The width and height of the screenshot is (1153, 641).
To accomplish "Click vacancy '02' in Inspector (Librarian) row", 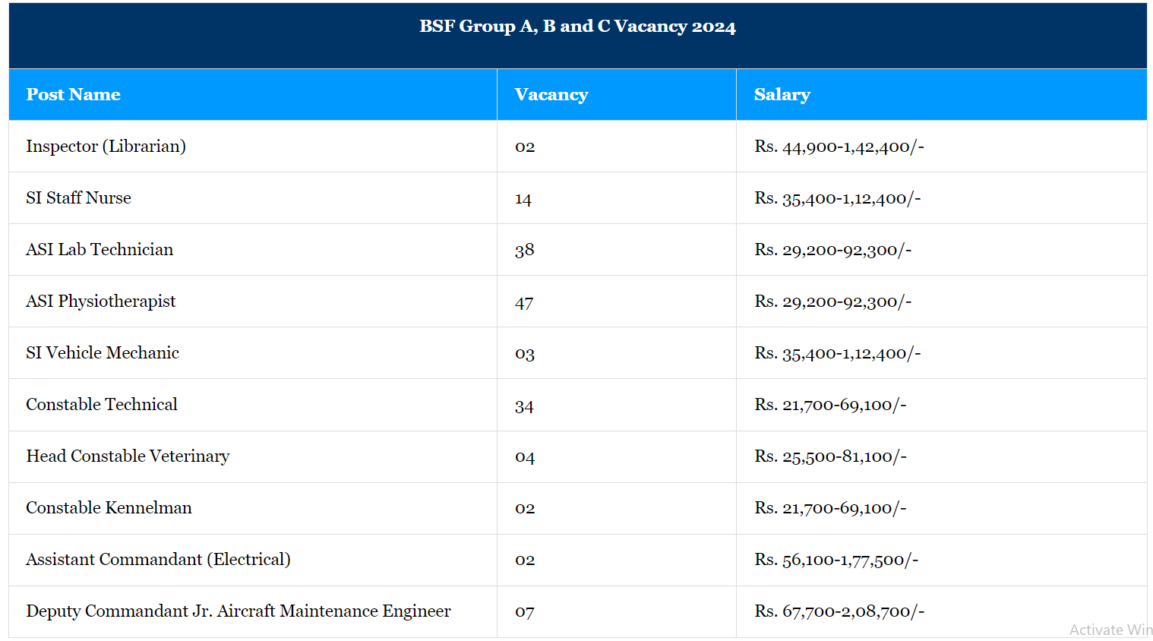I will tap(525, 147).
